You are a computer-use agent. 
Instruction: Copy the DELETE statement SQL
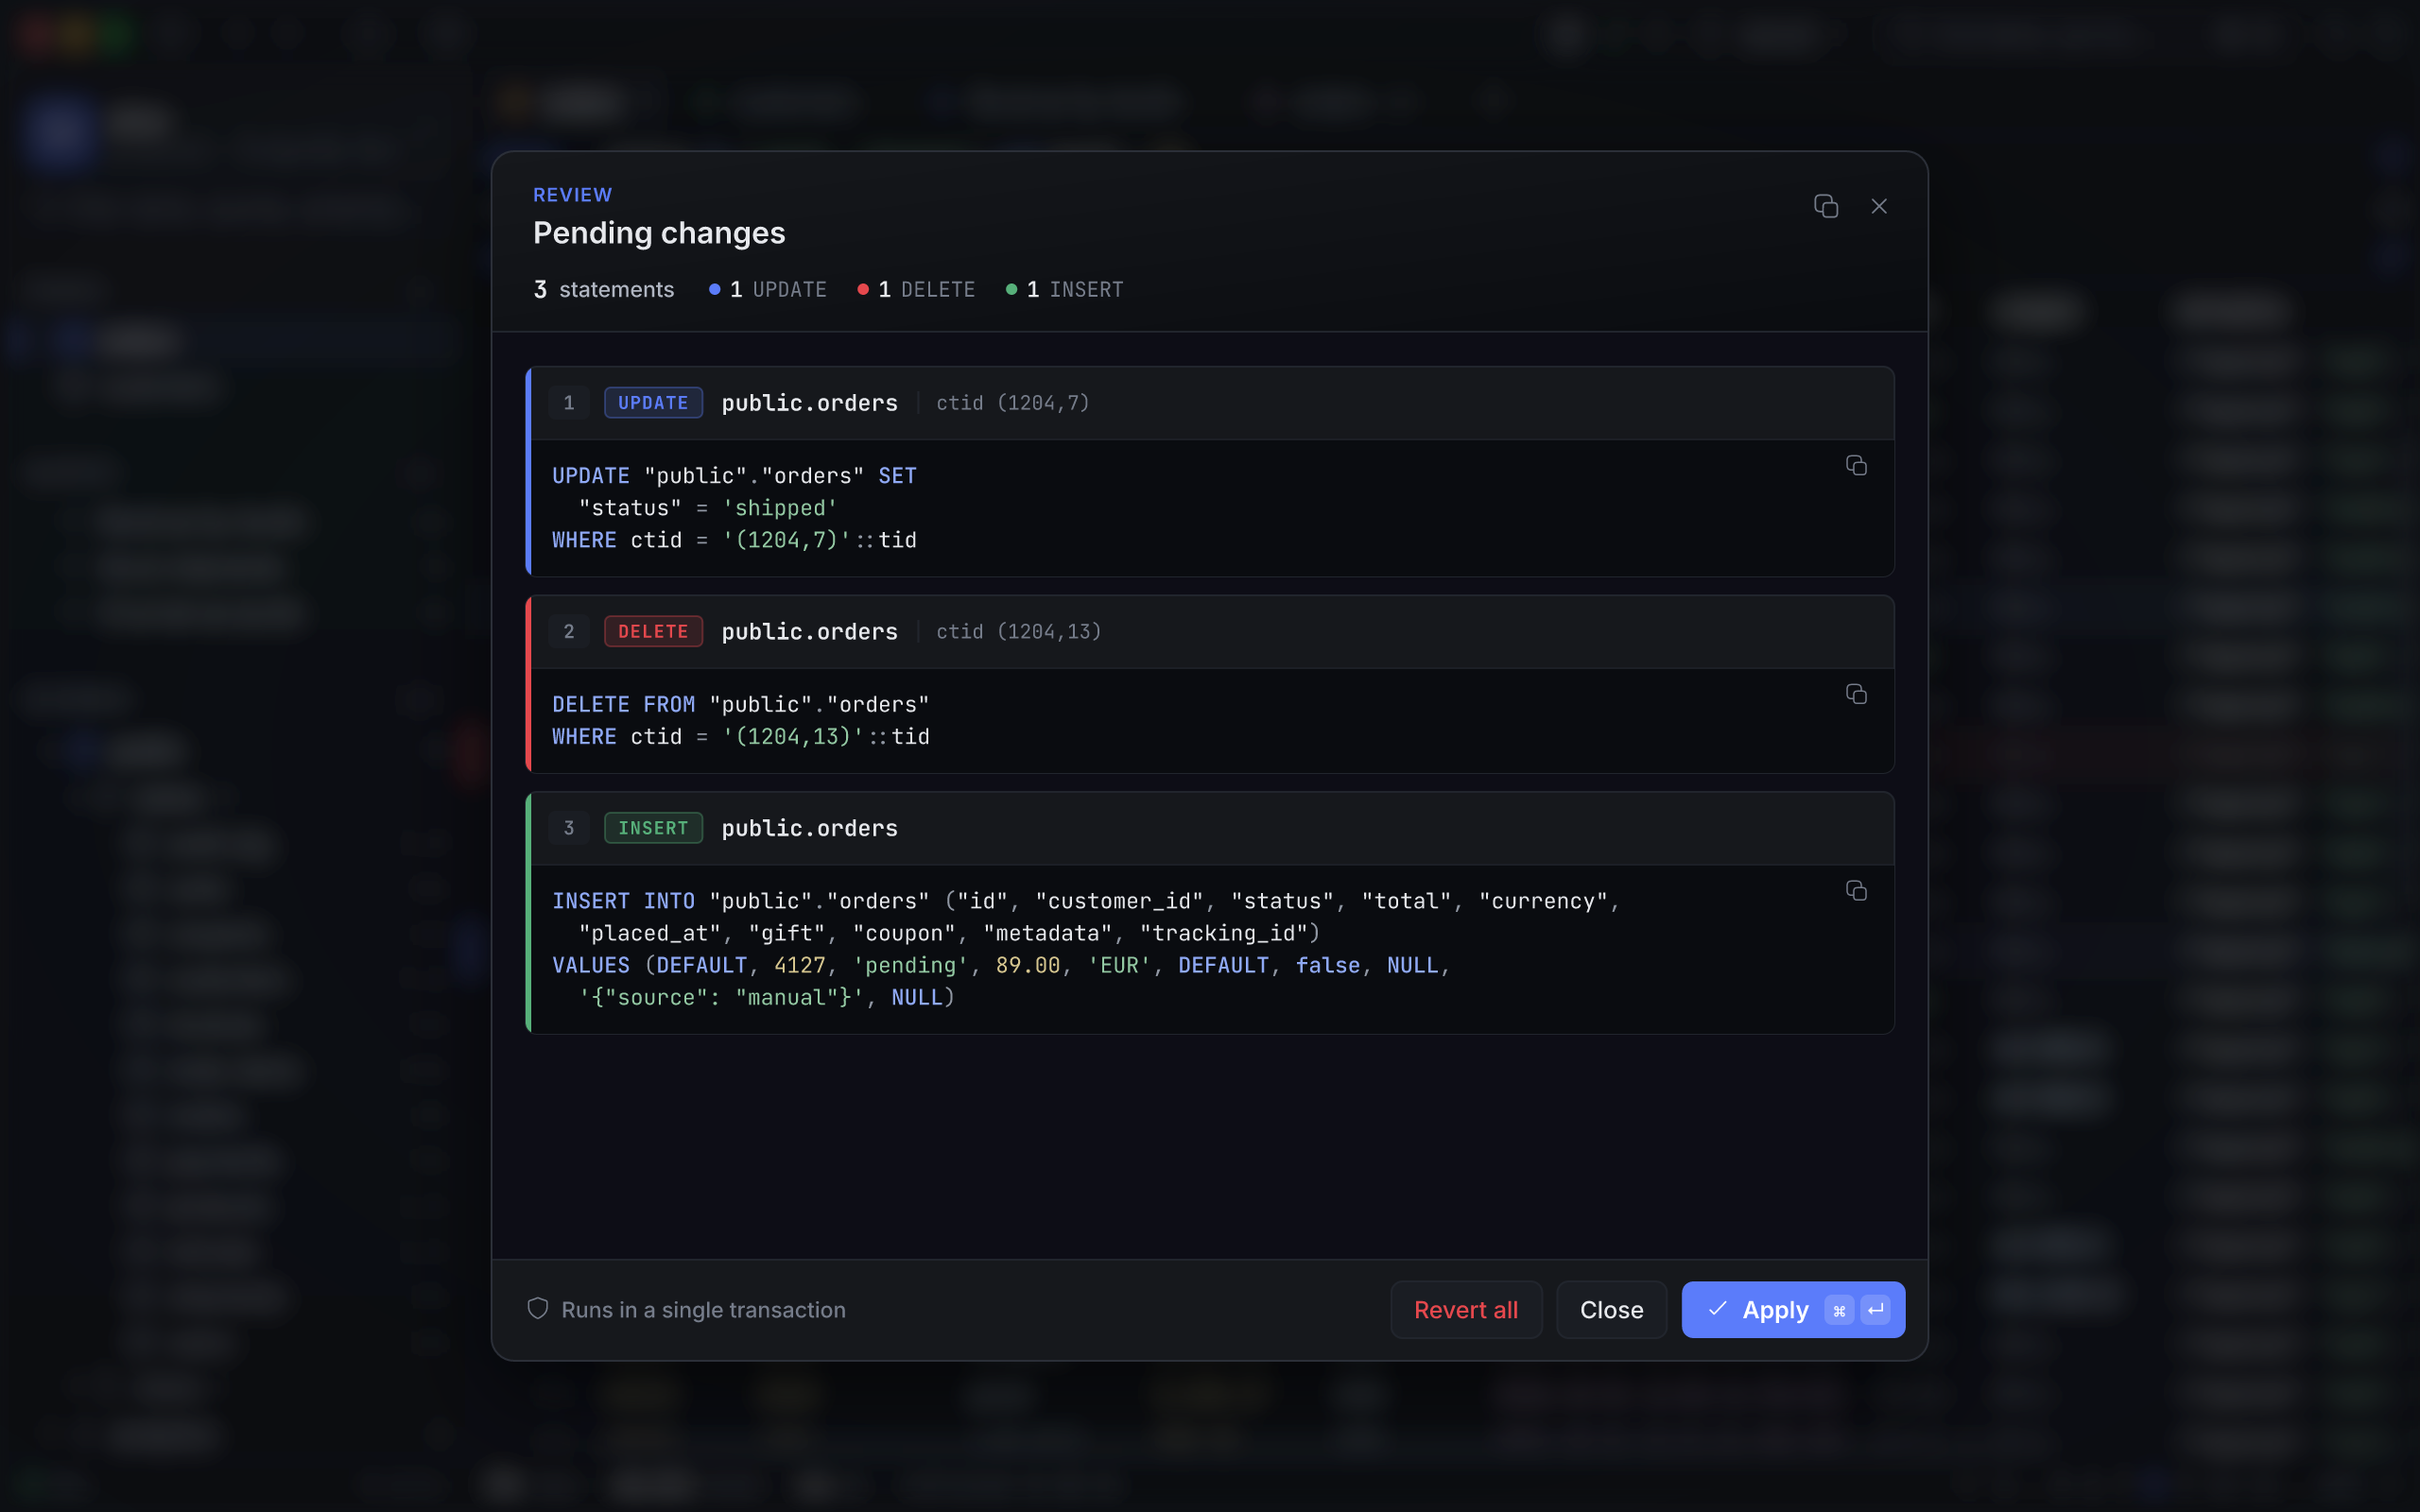tap(1856, 695)
